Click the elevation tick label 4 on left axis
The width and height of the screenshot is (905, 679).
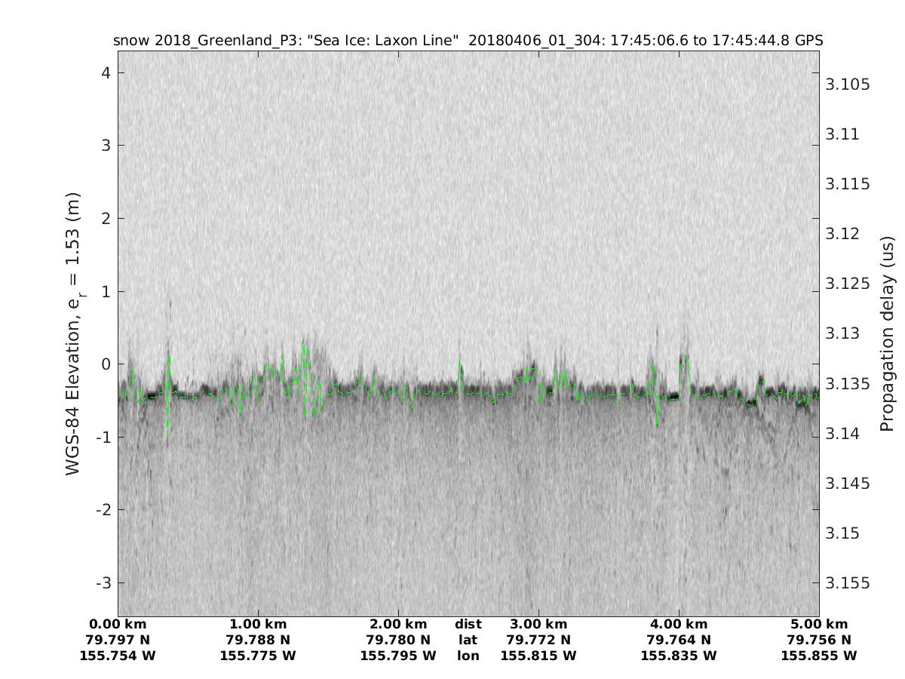point(107,73)
